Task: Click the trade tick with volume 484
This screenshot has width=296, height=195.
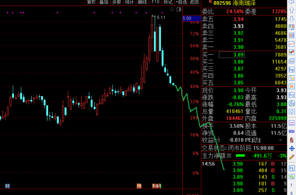Action: coord(244,170)
